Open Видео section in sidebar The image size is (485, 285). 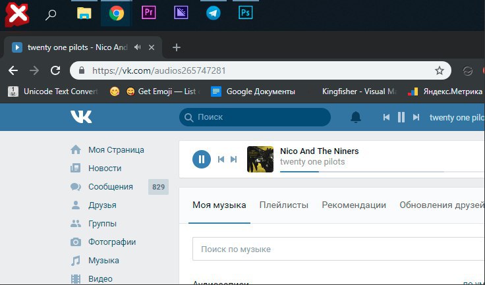pos(91,278)
